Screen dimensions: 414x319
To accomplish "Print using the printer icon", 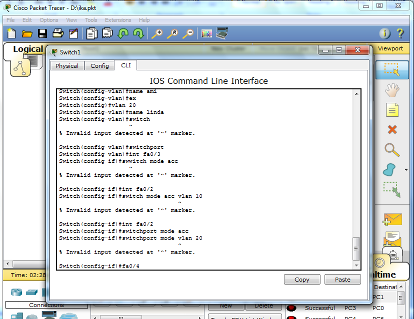I will (58, 33).
